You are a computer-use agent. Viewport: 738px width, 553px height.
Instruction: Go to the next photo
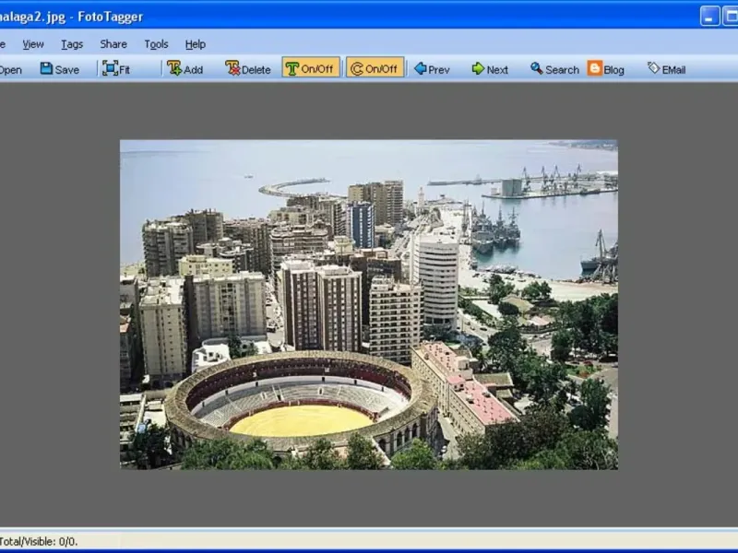coord(490,69)
